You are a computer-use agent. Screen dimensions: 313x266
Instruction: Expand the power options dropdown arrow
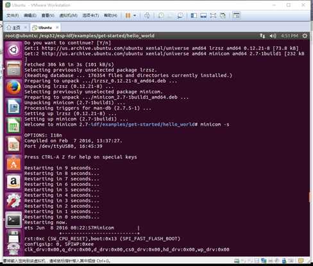[x=135, y=15]
